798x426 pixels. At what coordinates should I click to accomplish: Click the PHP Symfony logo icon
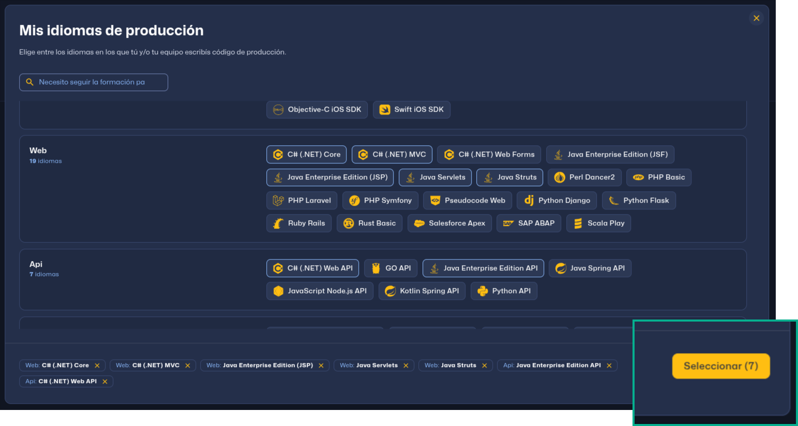(354, 201)
